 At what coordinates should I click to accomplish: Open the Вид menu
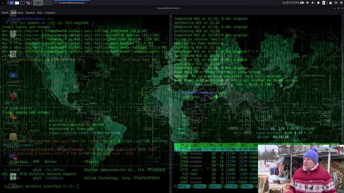(x=40, y=13)
